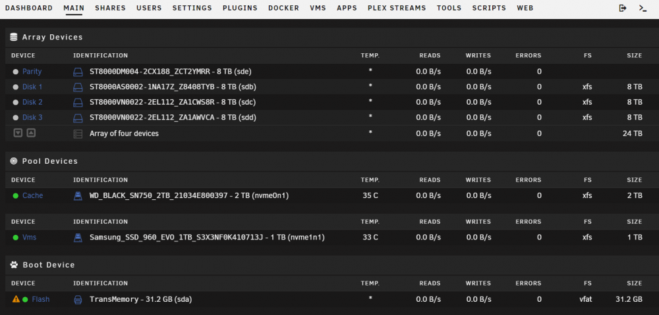Open the Users tab
The height and width of the screenshot is (315, 659).
(149, 8)
